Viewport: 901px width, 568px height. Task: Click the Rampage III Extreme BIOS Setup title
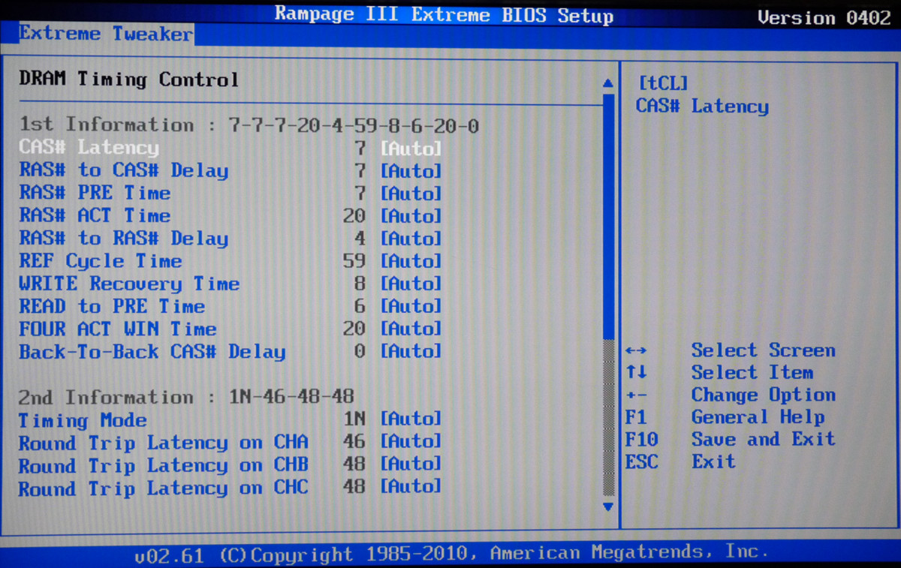coord(444,15)
